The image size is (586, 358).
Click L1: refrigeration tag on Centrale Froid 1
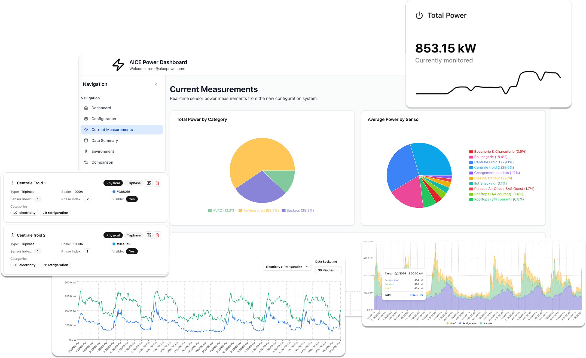(55, 213)
